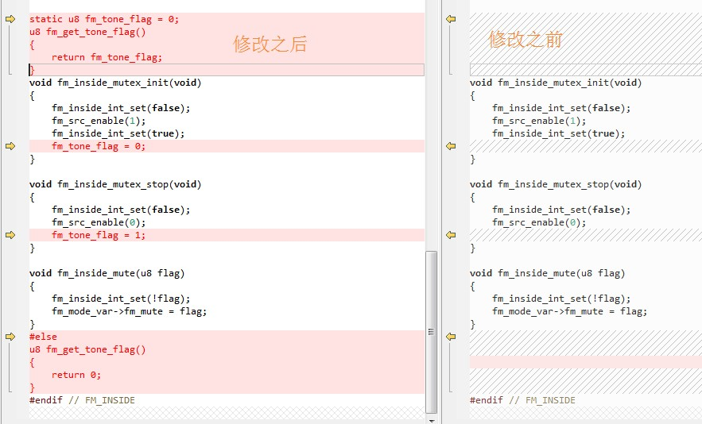Click the copy-right arrow beside 'fm_tone_flag = 1;'
The image size is (702, 424).
pyautogui.click(x=10, y=235)
